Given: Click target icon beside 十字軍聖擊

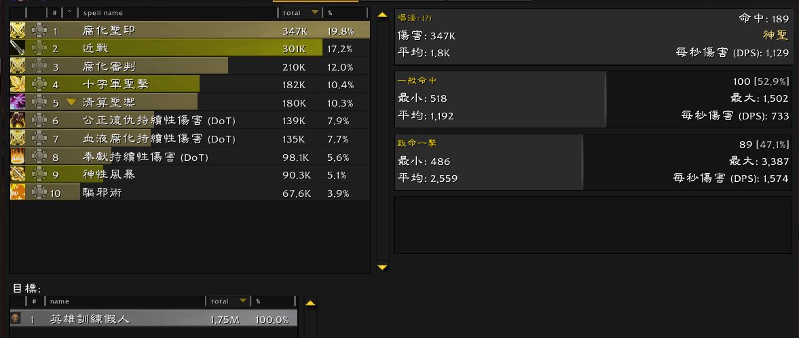Looking at the screenshot, I should pyautogui.click(x=39, y=84).
